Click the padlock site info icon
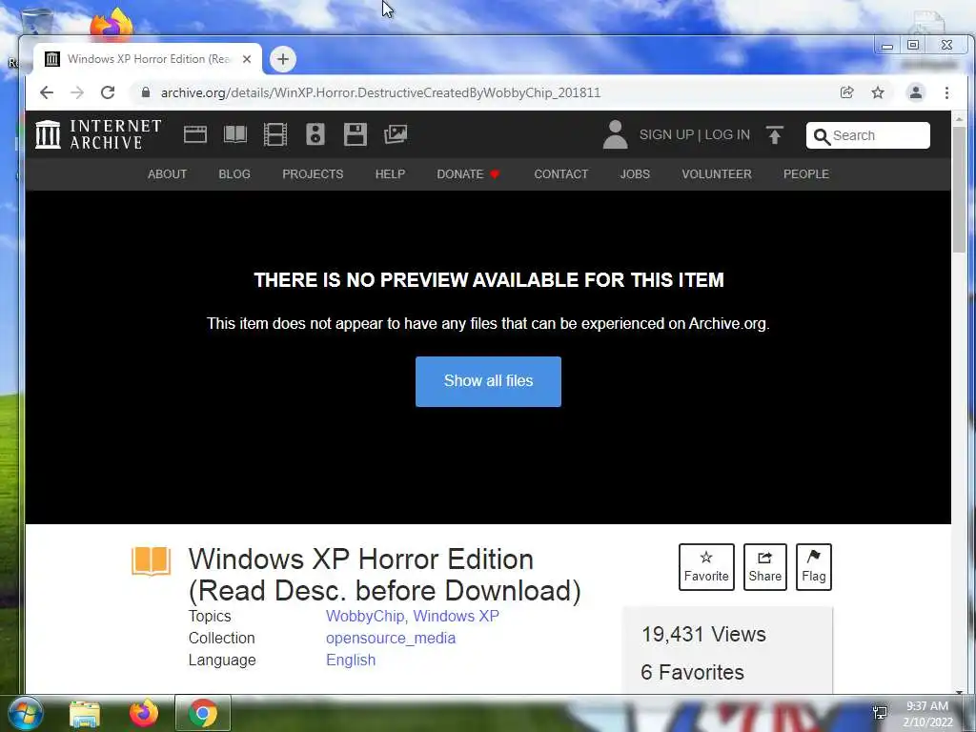Image resolution: width=976 pixels, height=732 pixels. click(146, 92)
